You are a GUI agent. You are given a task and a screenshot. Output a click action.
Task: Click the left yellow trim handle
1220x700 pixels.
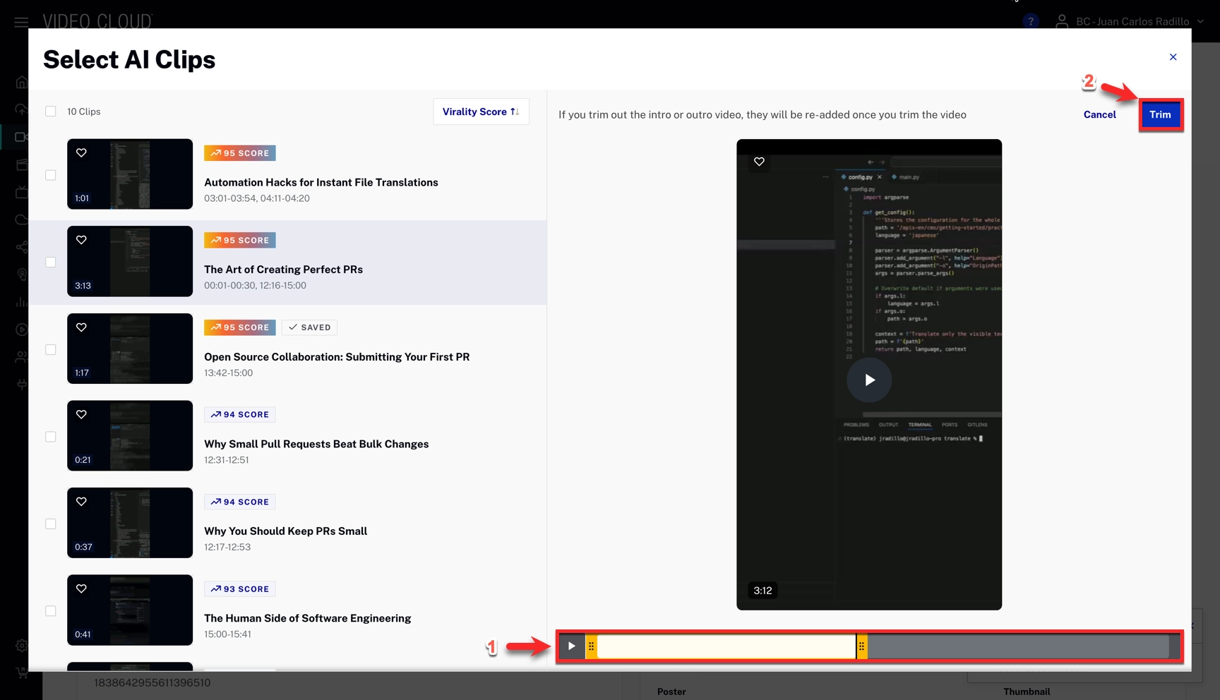[x=592, y=646]
